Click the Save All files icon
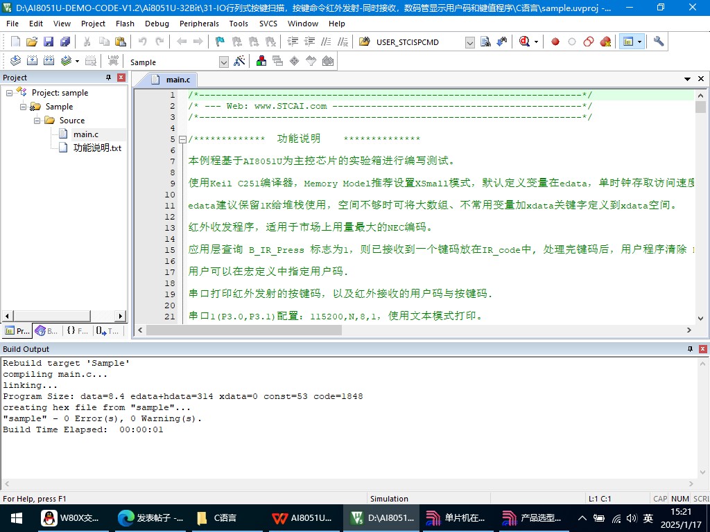 (x=63, y=42)
